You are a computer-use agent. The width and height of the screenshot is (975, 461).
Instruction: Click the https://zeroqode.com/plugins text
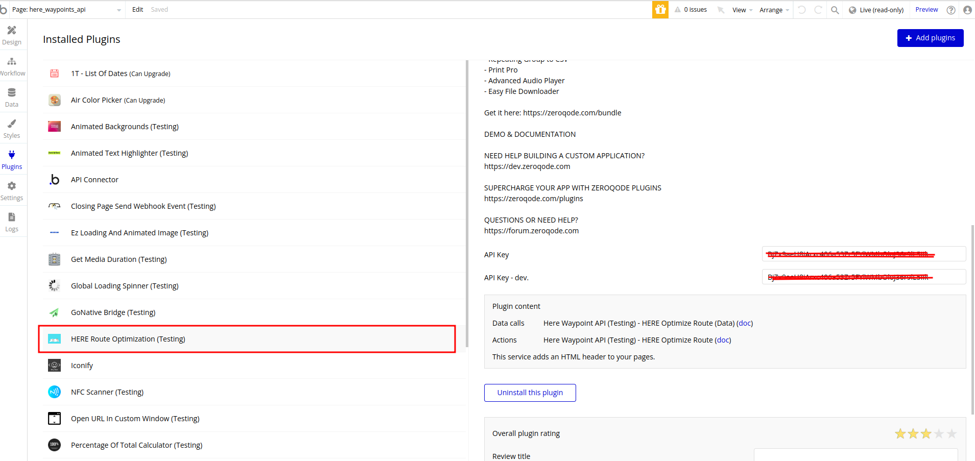coord(533,199)
